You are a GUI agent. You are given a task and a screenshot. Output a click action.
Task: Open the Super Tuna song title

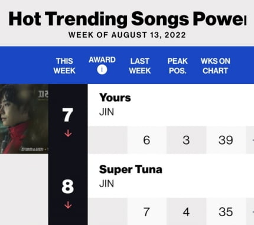pyautogui.click(x=131, y=169)
